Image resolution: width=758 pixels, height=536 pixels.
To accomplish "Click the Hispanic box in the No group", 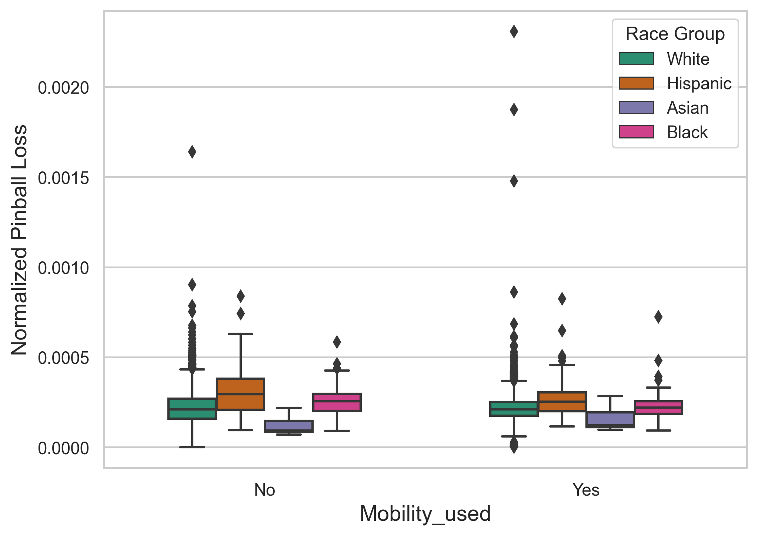I will [x=240, y=394].
